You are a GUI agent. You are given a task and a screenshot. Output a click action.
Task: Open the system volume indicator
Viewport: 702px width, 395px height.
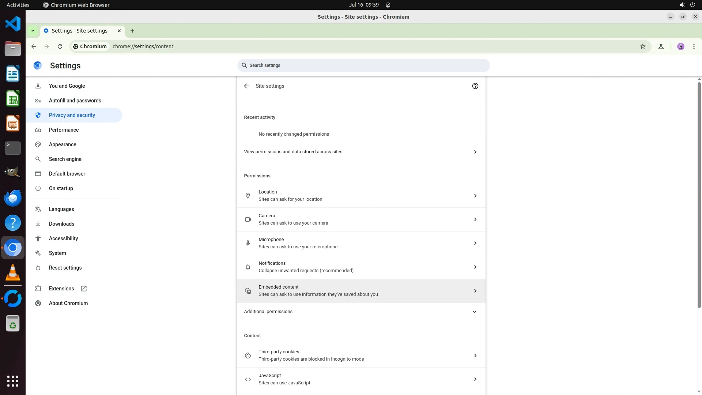[682, 5]
